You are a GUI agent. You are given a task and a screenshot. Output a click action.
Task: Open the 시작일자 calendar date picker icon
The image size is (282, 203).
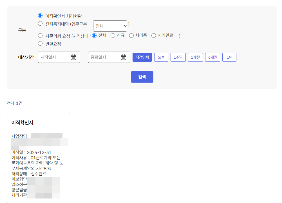click(x=74, y=57)
